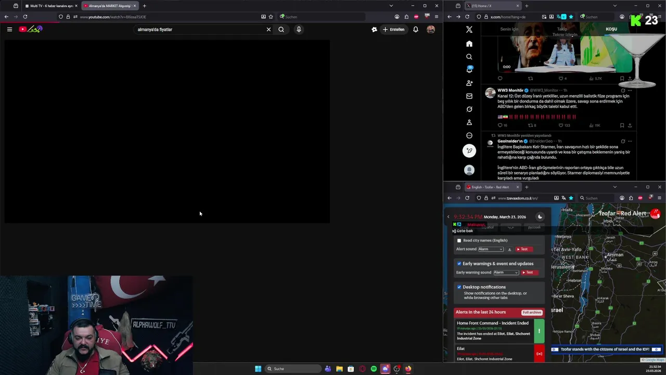
Task: Repost the WW3 Monitör post
Action: click(532, 125)
